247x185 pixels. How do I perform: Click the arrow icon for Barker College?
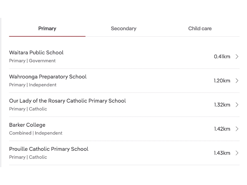click(x=237, y=129)
